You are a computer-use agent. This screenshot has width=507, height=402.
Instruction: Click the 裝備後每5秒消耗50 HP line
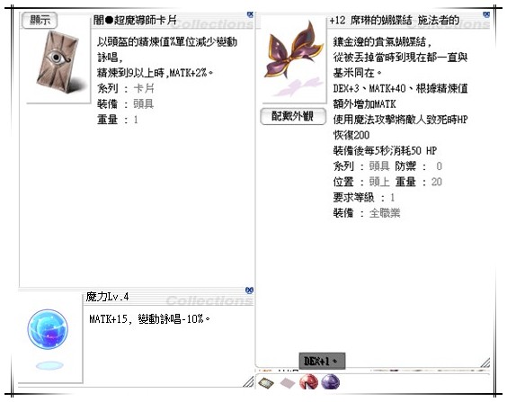[x=385, y=150]
